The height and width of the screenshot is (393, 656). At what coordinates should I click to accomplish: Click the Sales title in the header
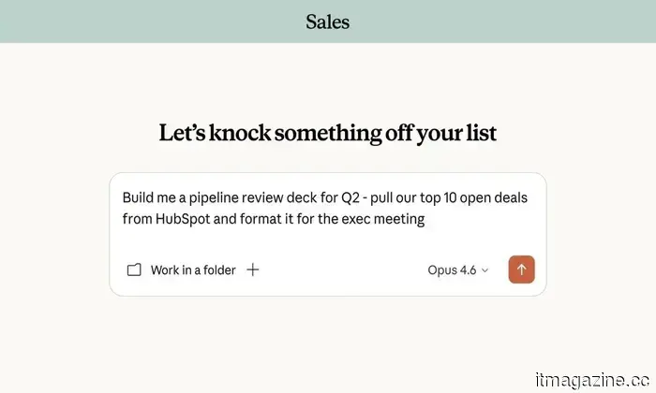click(x=327, y=21)
